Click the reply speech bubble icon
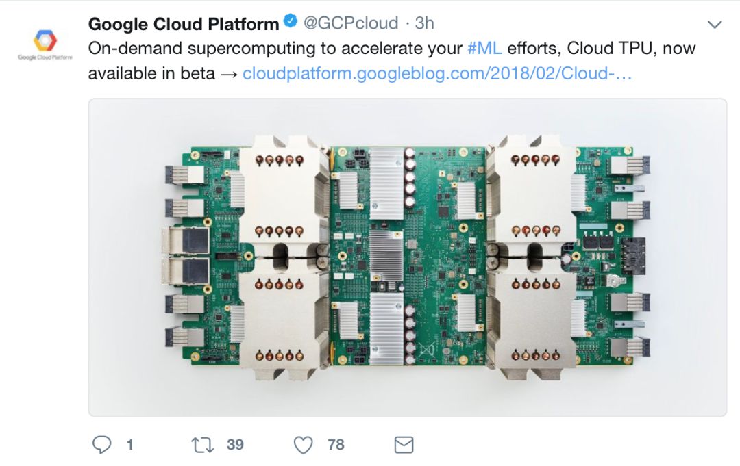 coord(101,445)
